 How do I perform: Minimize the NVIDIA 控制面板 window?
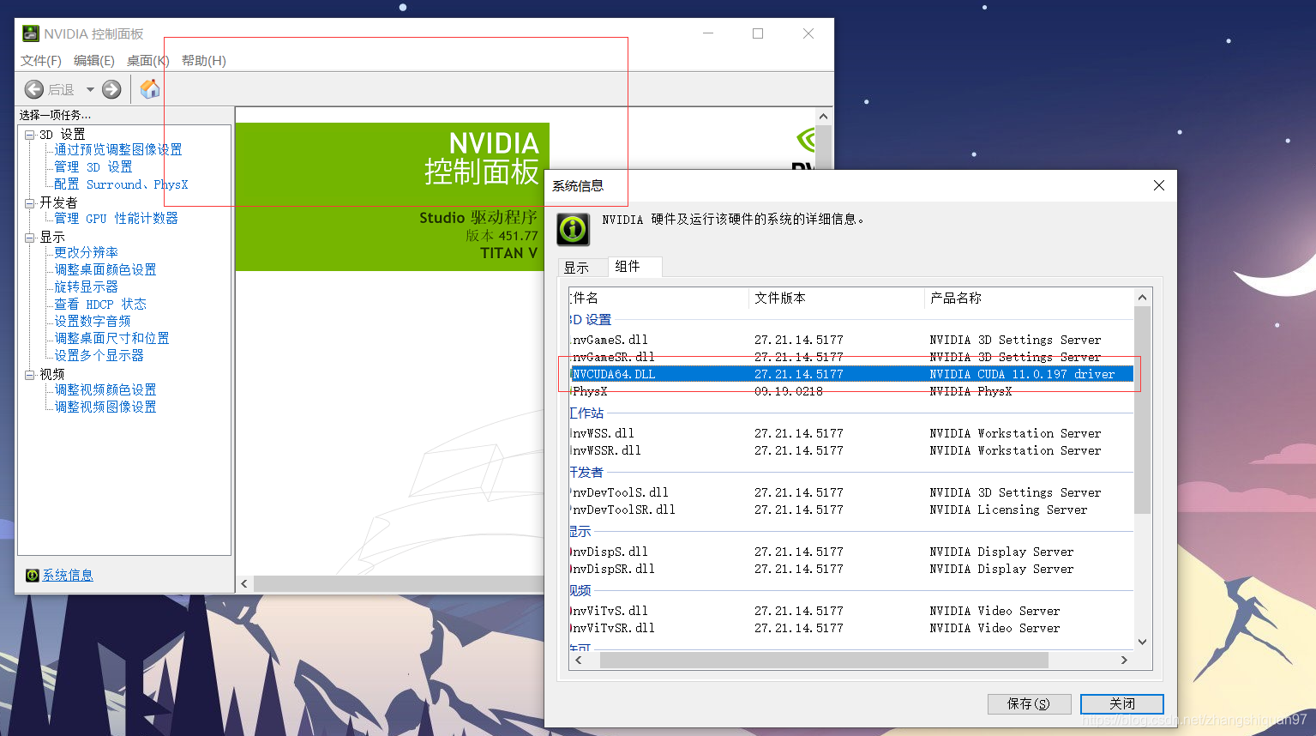[708, 33]
